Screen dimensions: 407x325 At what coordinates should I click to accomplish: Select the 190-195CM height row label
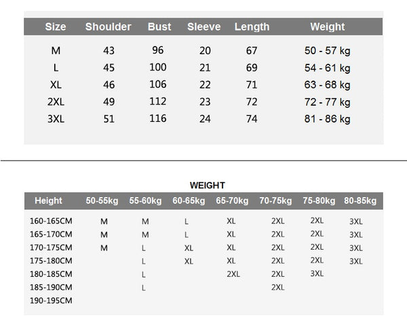[x=51, y=300]
